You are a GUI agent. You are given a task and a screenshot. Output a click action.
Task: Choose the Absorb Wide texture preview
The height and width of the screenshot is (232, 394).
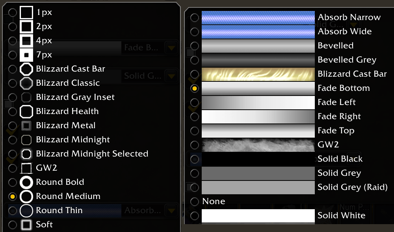tap(258, 31)
